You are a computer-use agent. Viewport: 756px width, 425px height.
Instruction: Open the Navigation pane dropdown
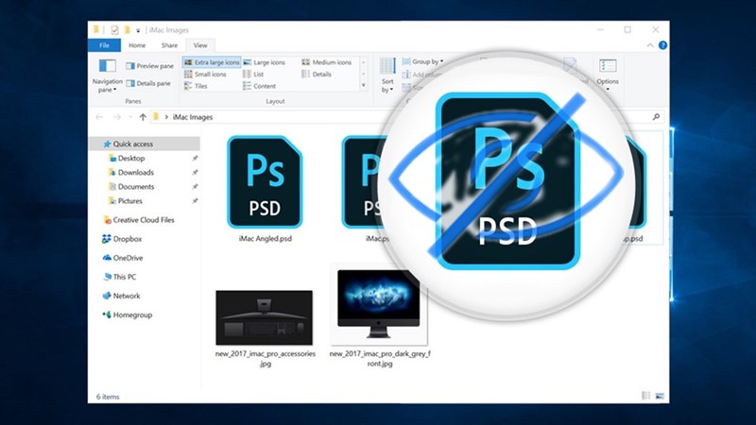point(108,76)
